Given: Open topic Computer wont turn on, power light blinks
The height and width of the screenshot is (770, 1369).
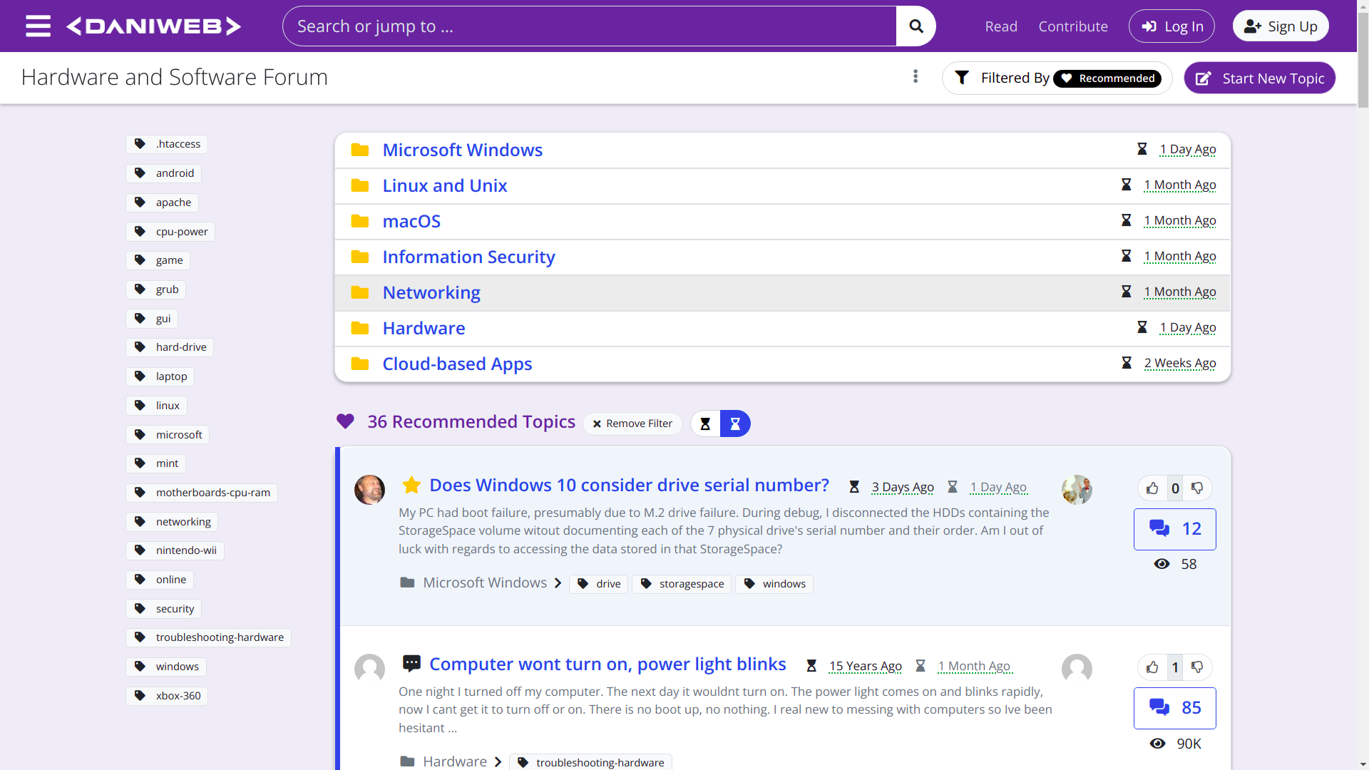Looking at the screenshot, I should pos(607,664).
